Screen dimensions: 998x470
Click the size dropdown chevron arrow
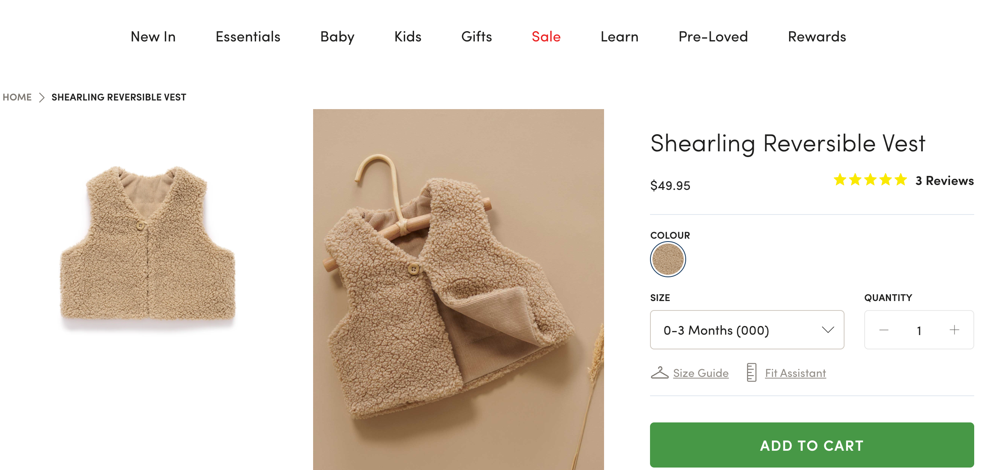click(x=828, y=330)
